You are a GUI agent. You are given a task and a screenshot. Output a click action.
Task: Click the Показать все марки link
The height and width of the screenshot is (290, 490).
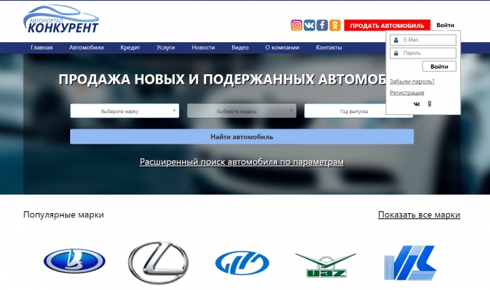pyautogui.click(x=419, y=214)
